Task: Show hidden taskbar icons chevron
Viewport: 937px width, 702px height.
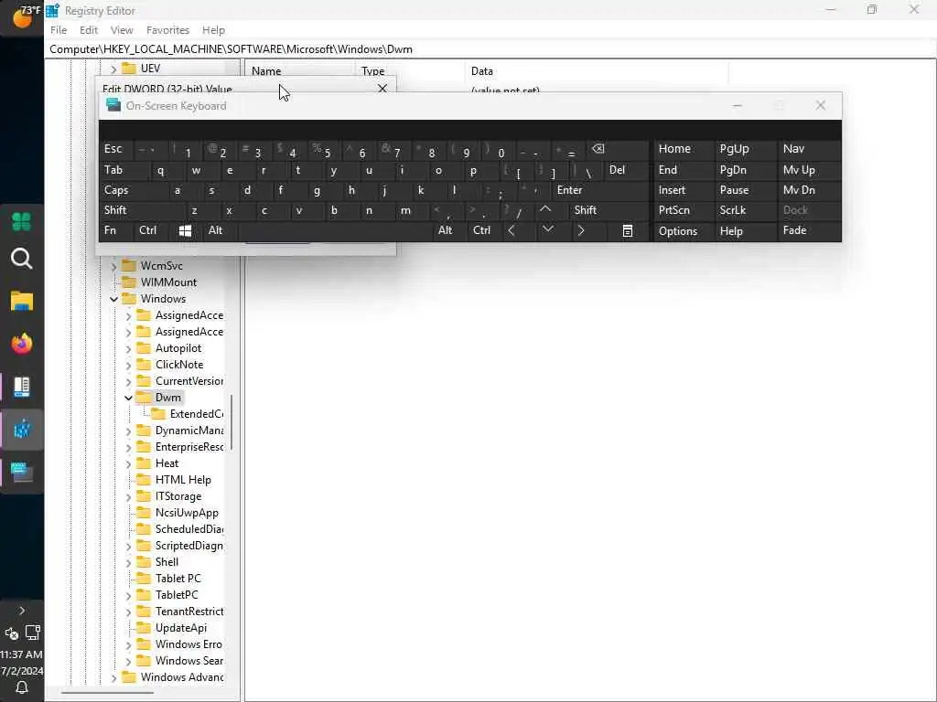Action: (22, 611)
